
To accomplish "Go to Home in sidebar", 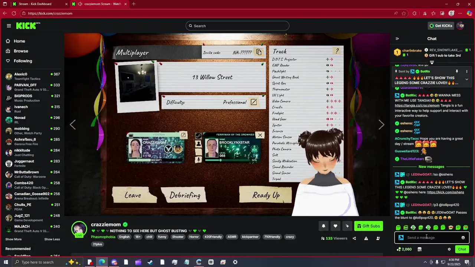I will tap(19, 41).
